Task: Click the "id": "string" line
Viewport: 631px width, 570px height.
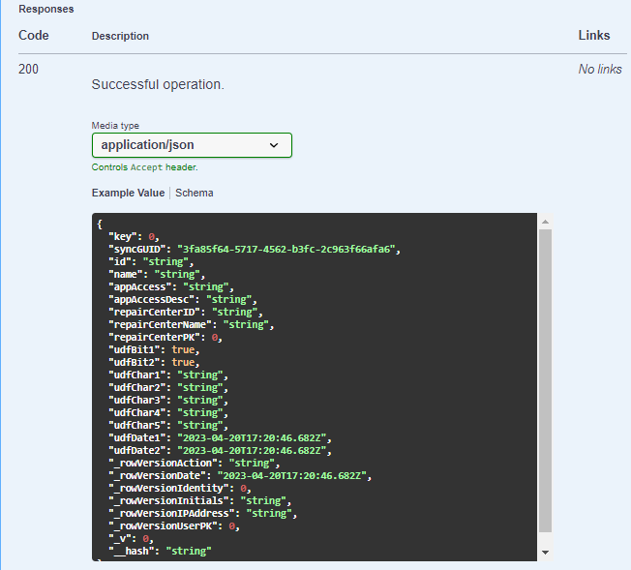Action: (x=151, y=261)
